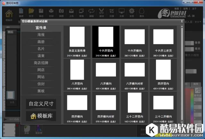This screenshot has height=139, width=205.
Task: Open the 官网 link at top right
Action: click(185, 9)
